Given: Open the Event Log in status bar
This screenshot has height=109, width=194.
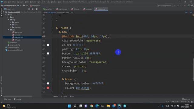Looking at the screenshot, I should point(186,99).
